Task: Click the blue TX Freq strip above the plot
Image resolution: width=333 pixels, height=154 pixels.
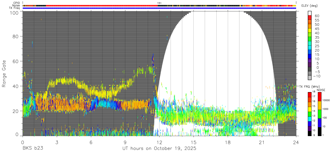Action: [159, 8]
